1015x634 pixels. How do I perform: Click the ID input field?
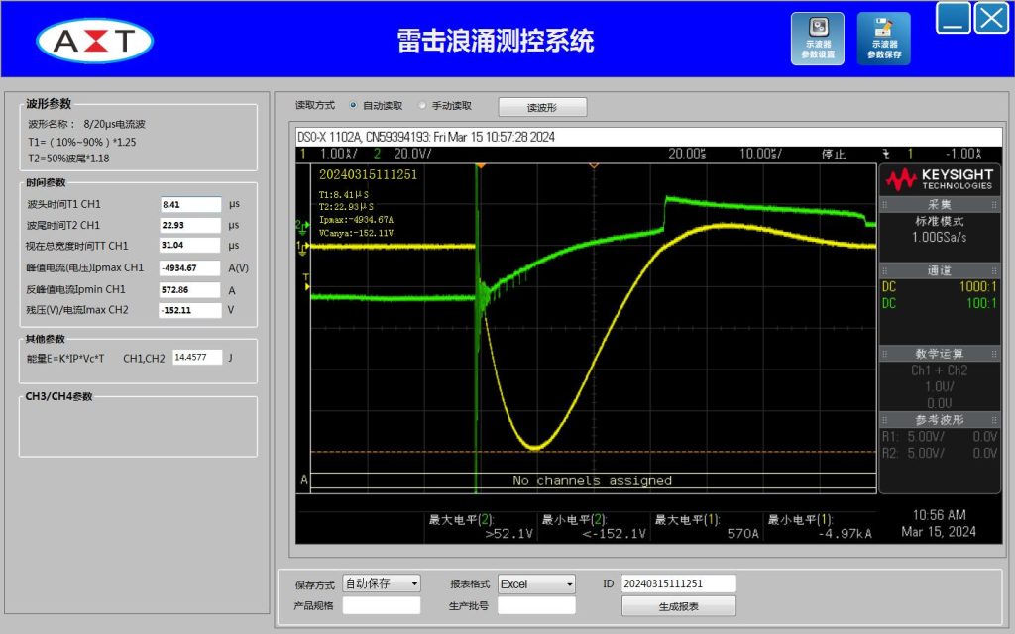(x=679, y=583)
